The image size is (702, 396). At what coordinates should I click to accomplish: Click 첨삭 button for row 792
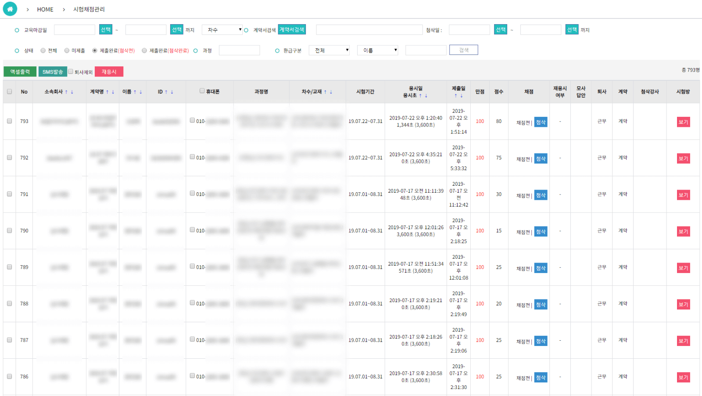pos(541,158)
